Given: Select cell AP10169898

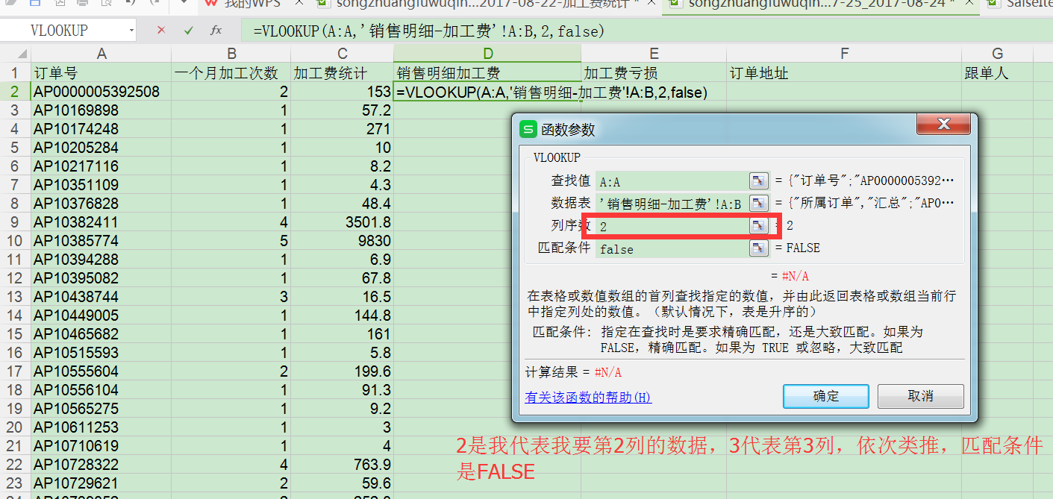Looking at the screenshot, I should click(x=101, y=110).
